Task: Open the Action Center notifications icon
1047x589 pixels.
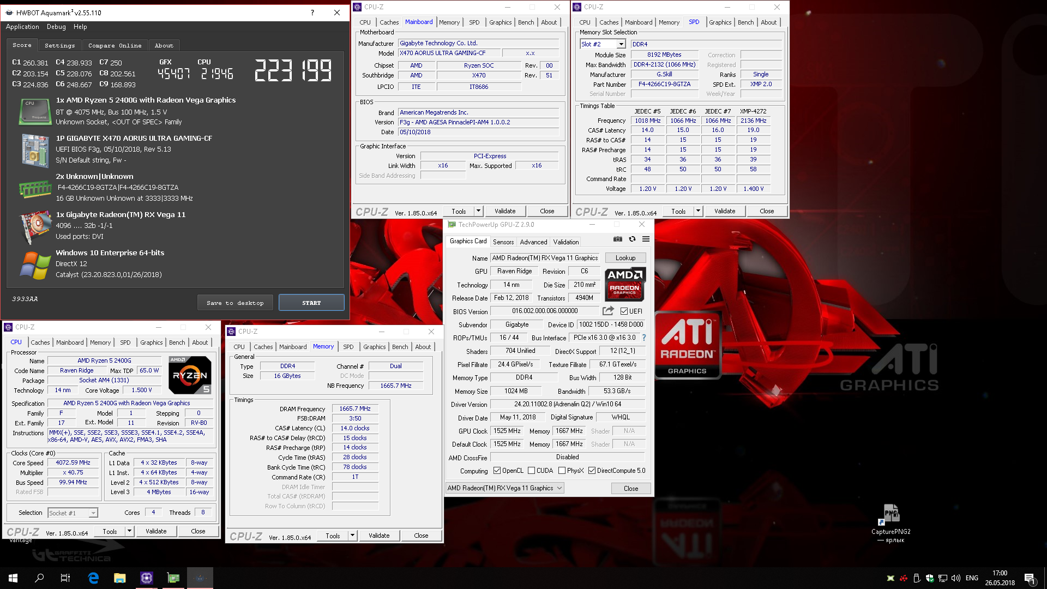Action: 1030,578
